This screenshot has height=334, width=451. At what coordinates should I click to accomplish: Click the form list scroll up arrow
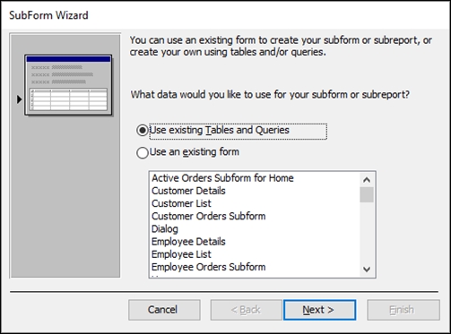tap(367, 180)
